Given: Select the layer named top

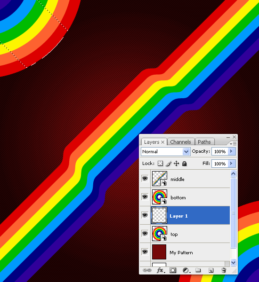Looking at the screenshot, I should point(174,235).
